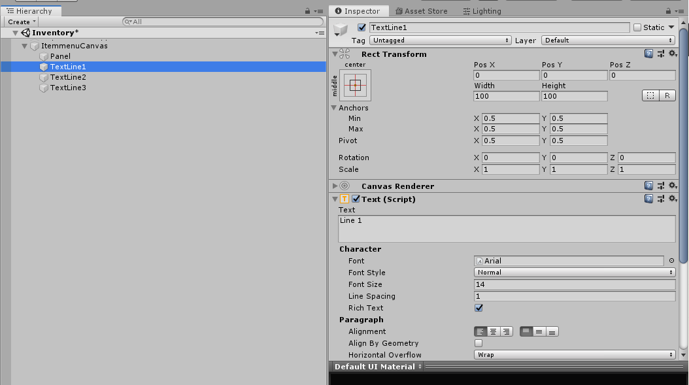Viewport: 689px width, 385px height.
Task: Select right horizontal text alignment
Action: point(505,331)
